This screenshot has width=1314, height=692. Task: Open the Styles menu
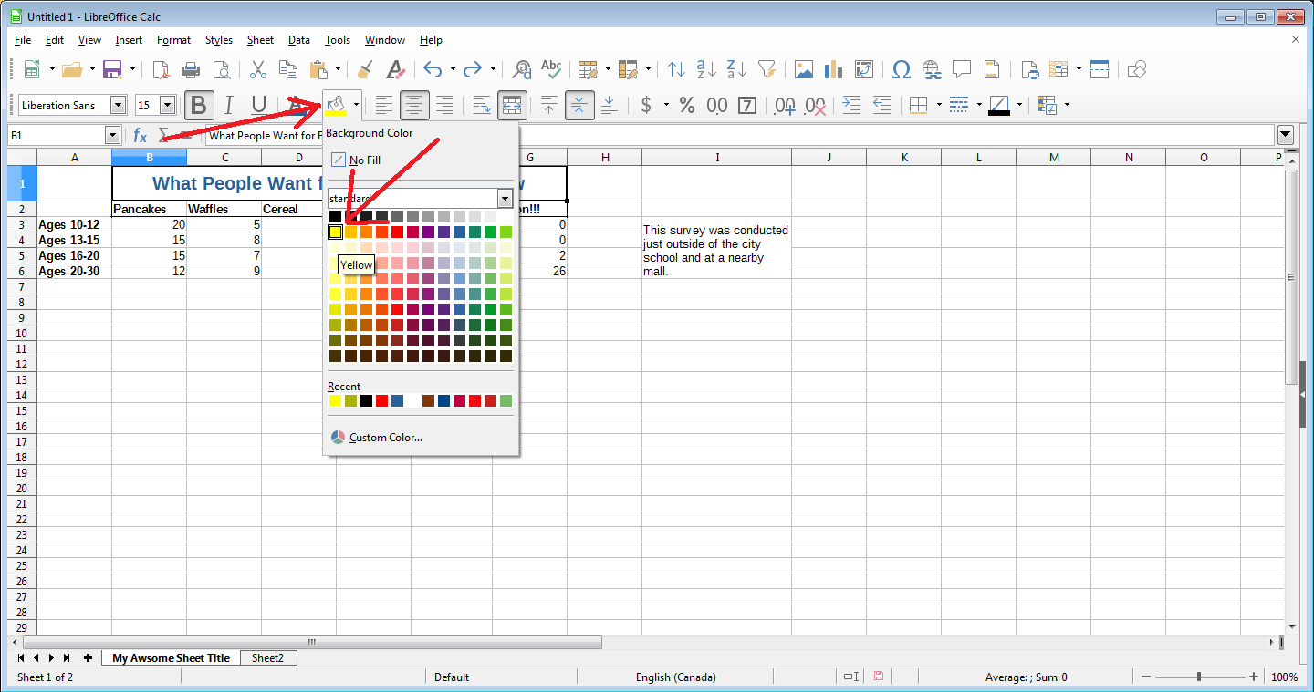point(219,40)
